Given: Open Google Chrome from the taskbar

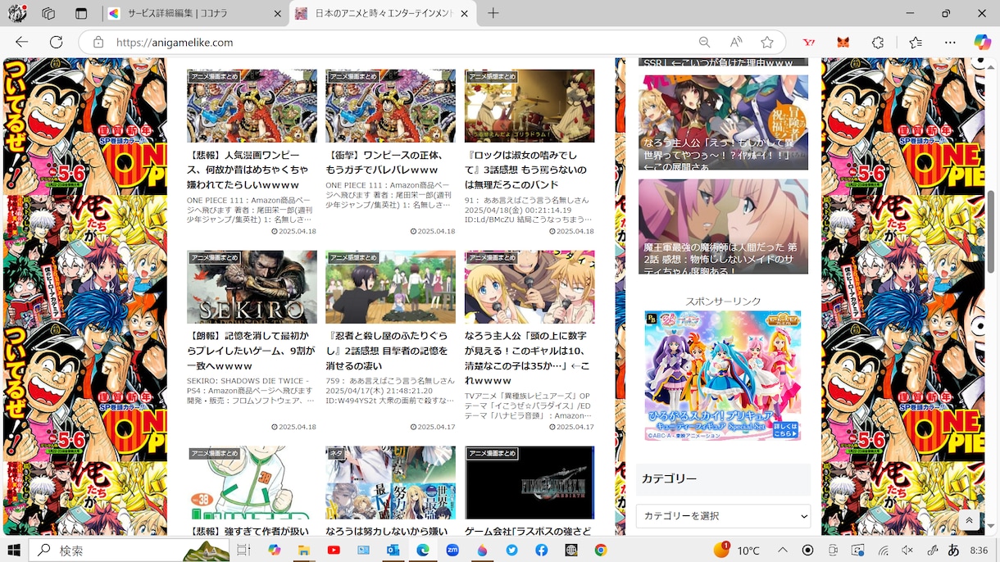Looking at the screenshot, I should point(601,551).
